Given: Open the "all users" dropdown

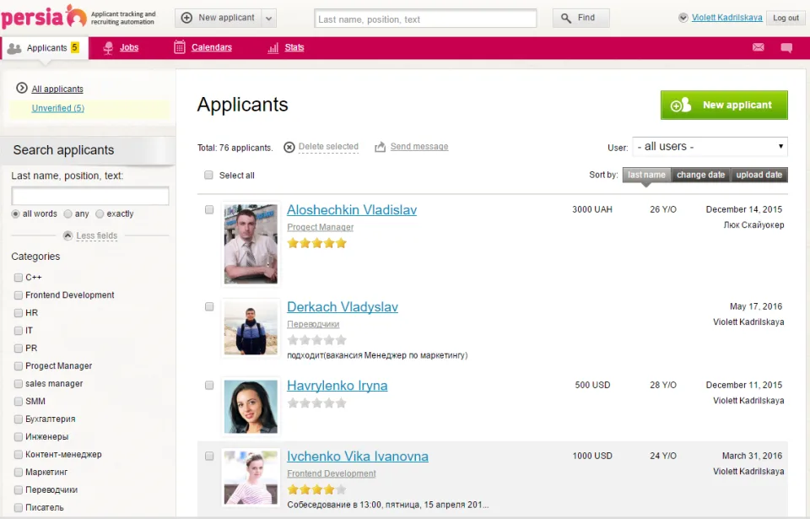Looking at the screenshot, I should [710, 147].
